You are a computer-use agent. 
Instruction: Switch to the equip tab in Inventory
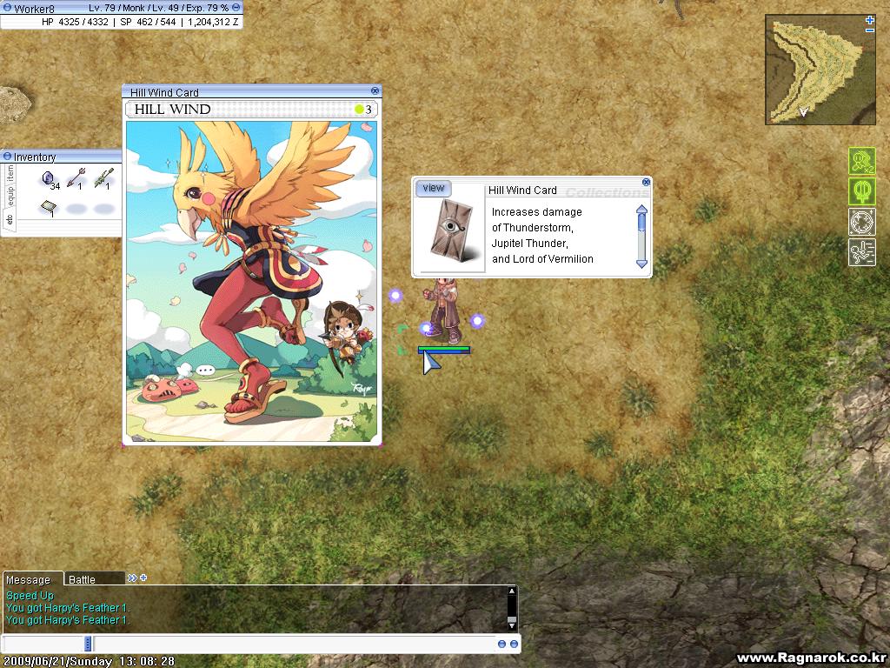[x=10, y=196]
